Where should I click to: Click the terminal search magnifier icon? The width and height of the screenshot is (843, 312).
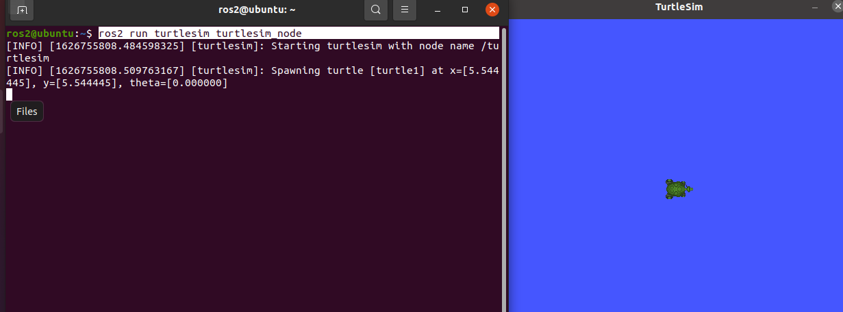375,10
